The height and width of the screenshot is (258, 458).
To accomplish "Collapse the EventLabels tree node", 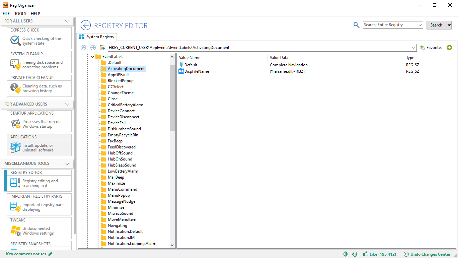I will (92, 56).
